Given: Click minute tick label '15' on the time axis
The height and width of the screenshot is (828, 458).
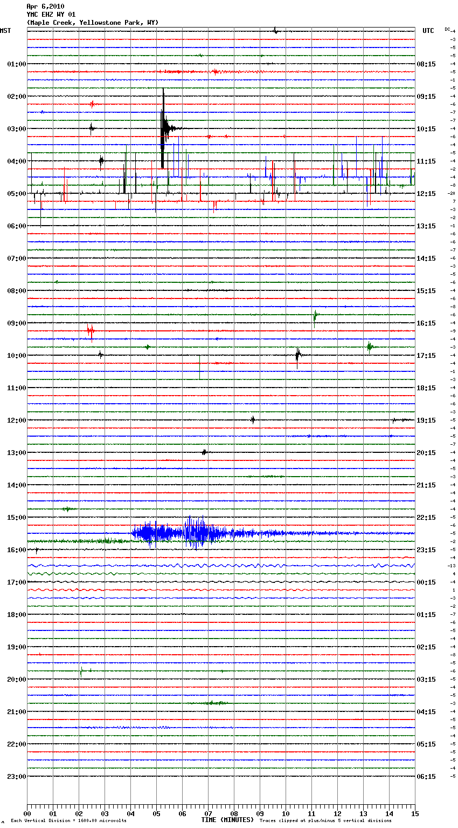Looking at the screenshot, I should (x=415, y=813).
